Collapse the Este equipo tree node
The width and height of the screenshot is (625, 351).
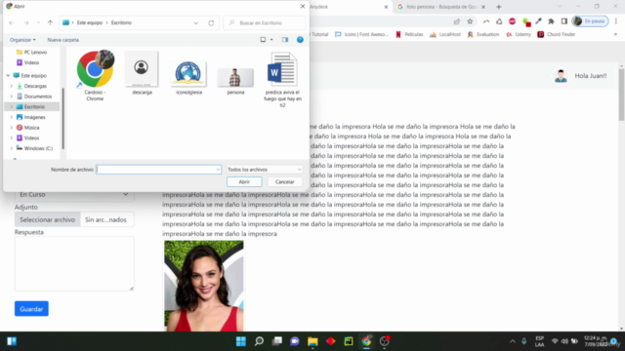click(x=8, y=76)
